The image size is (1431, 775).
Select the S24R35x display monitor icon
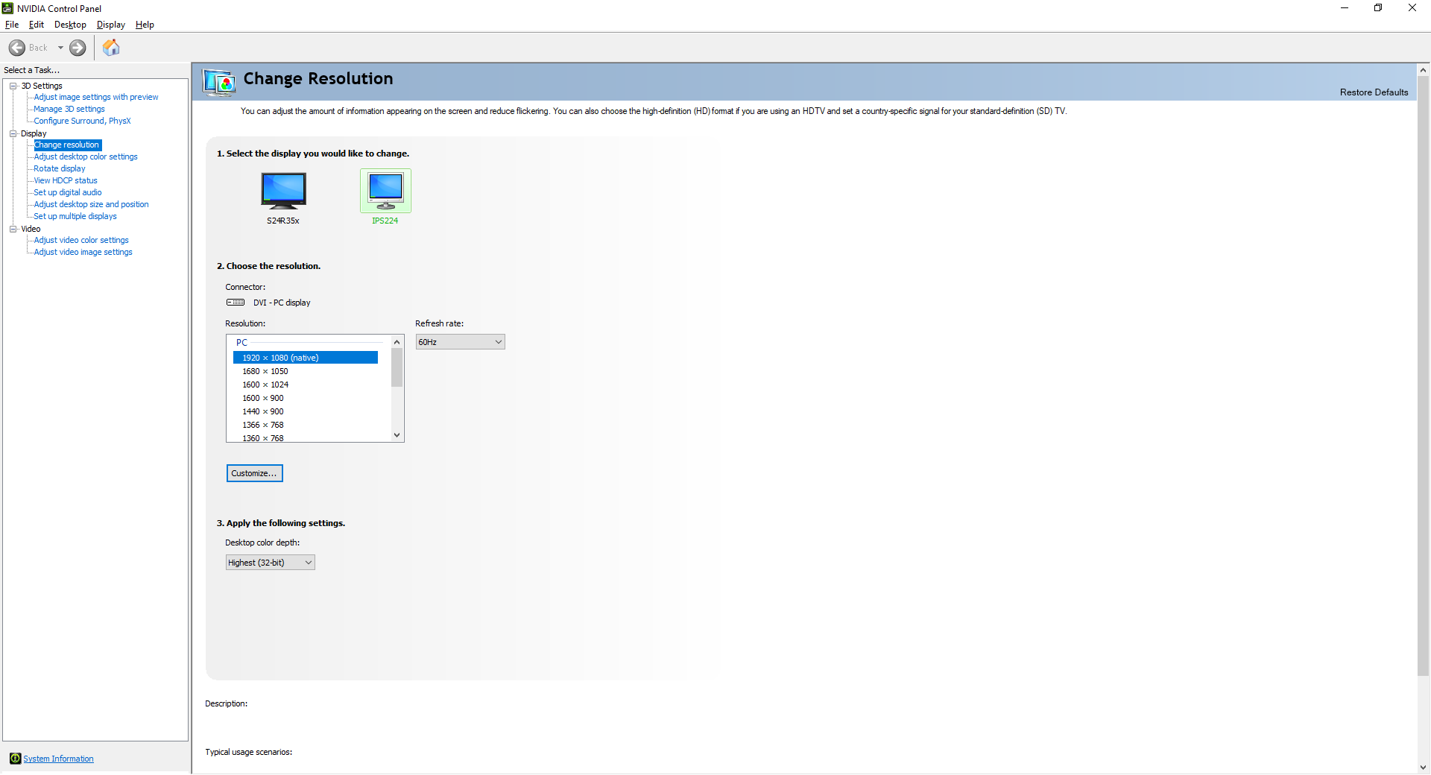pos(283,191)
